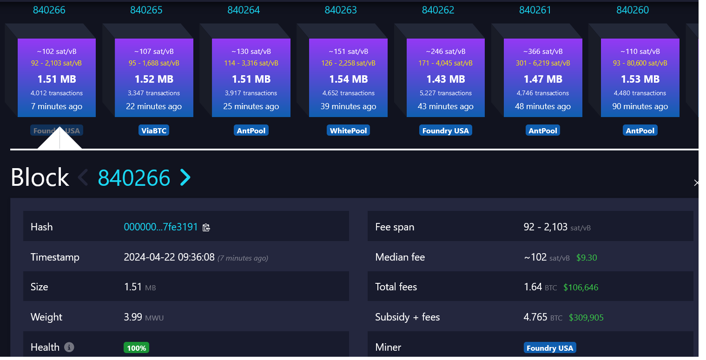Click the WhitePool miner tag
706x360 pixels.
coord(348,131)
